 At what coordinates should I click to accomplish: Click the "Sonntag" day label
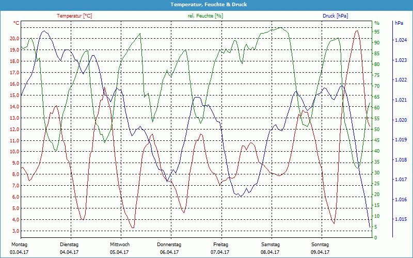pyautogui.click(x=320, y=245)
